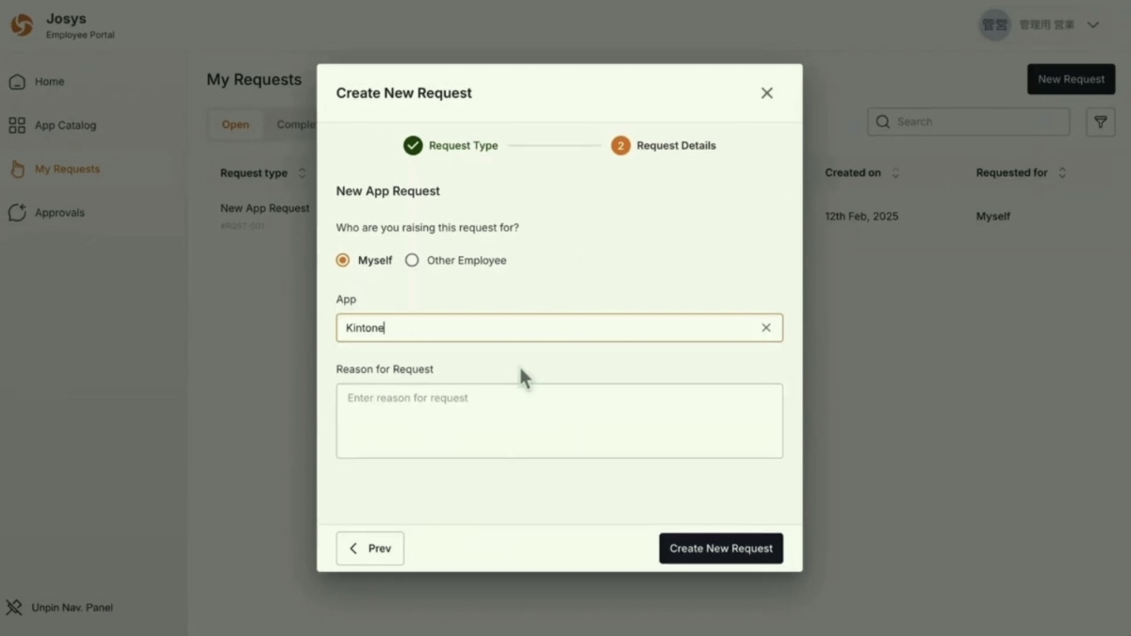
Task: Select the Myself radio option
Action: [x=343, y=261]
